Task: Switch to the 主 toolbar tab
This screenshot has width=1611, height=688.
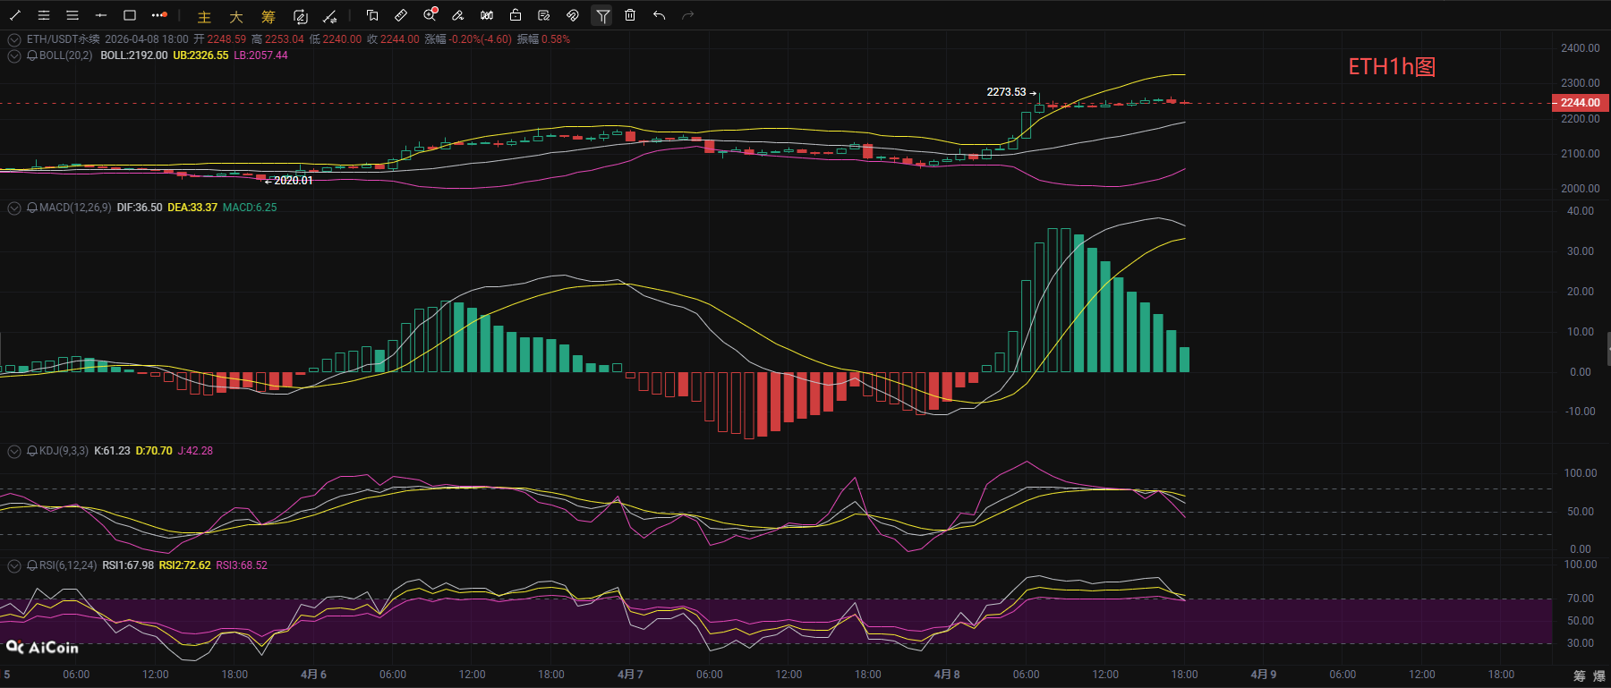Action: [204, 17]
